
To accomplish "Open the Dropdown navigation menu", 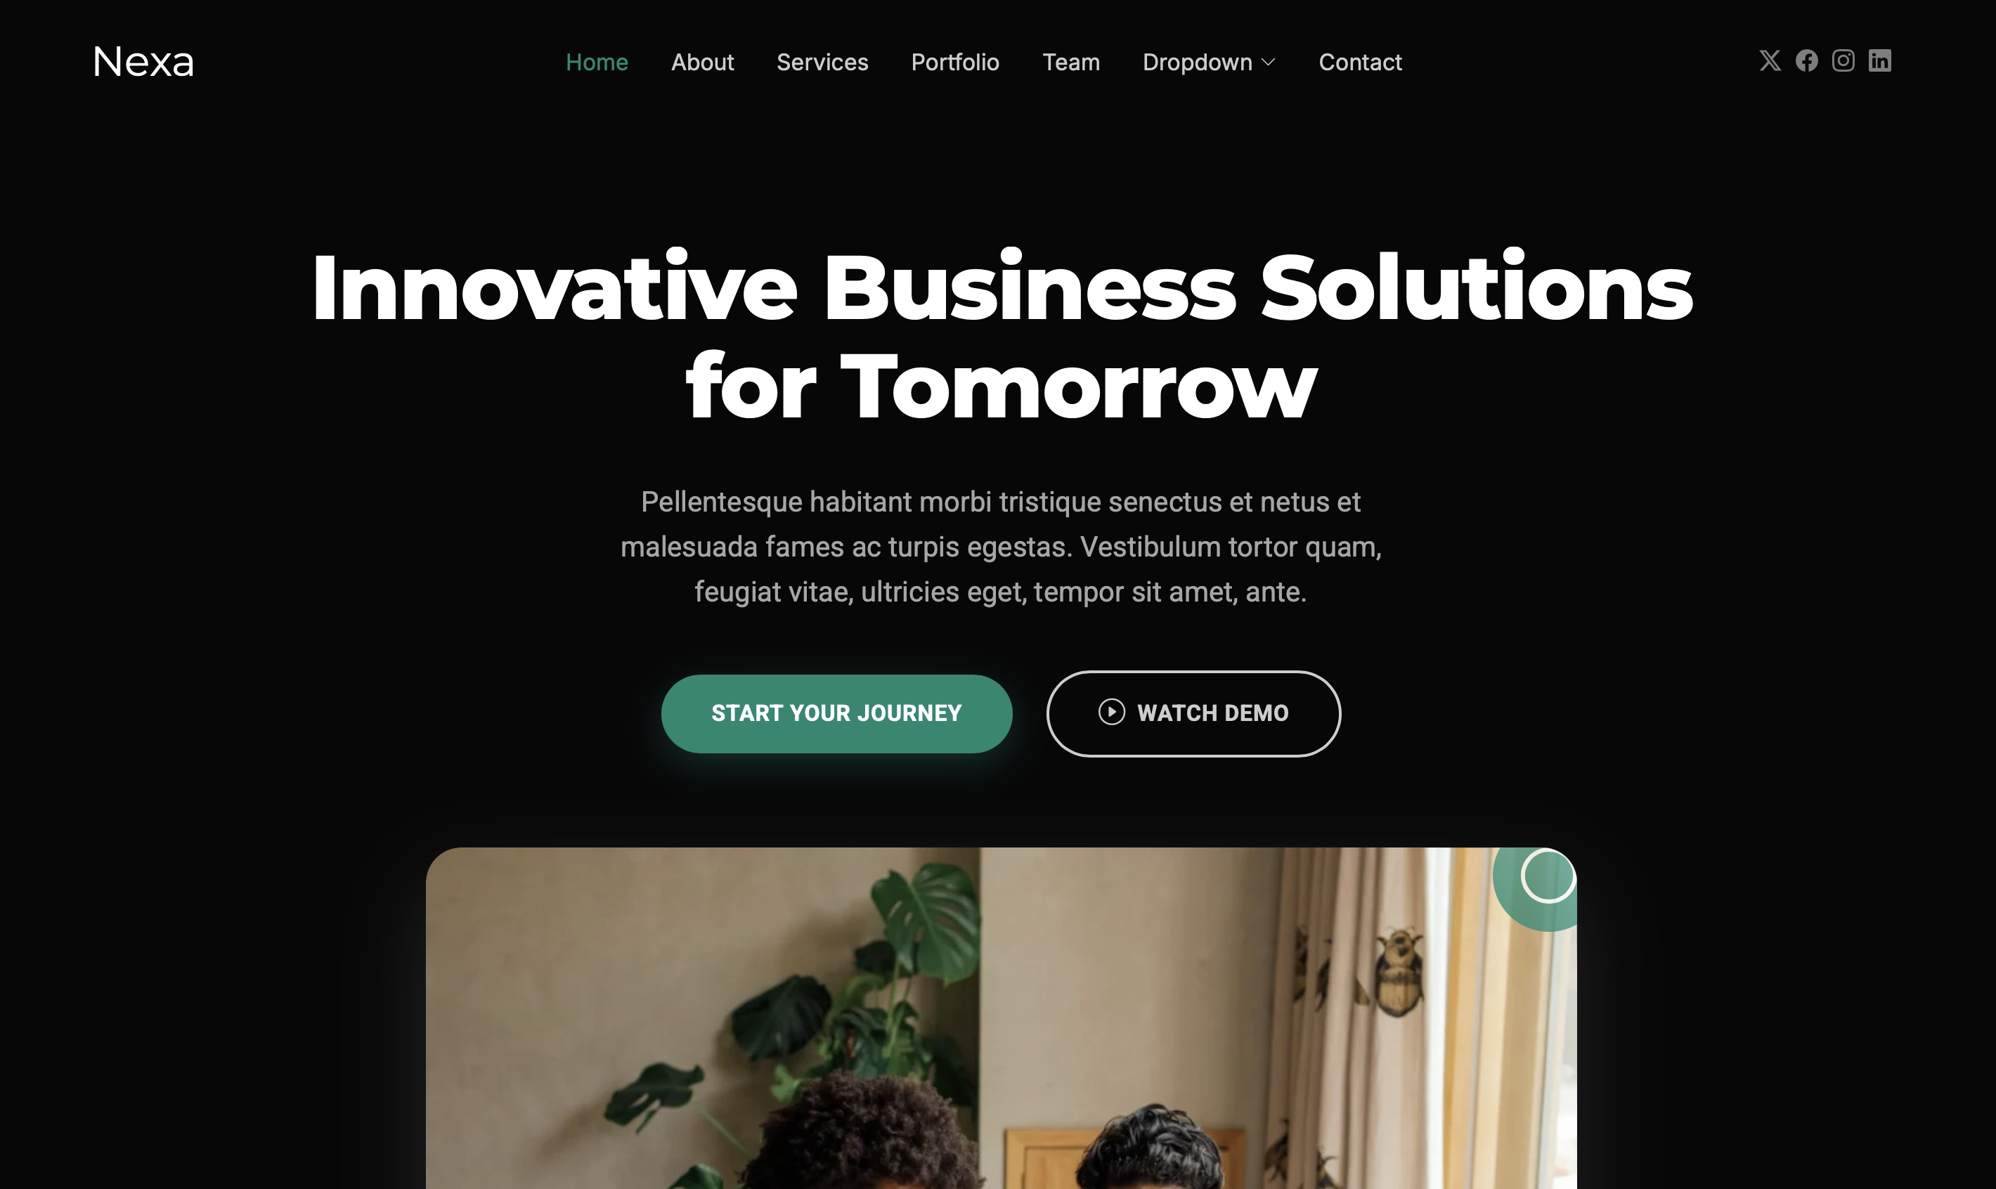I will pos(1209,63).
